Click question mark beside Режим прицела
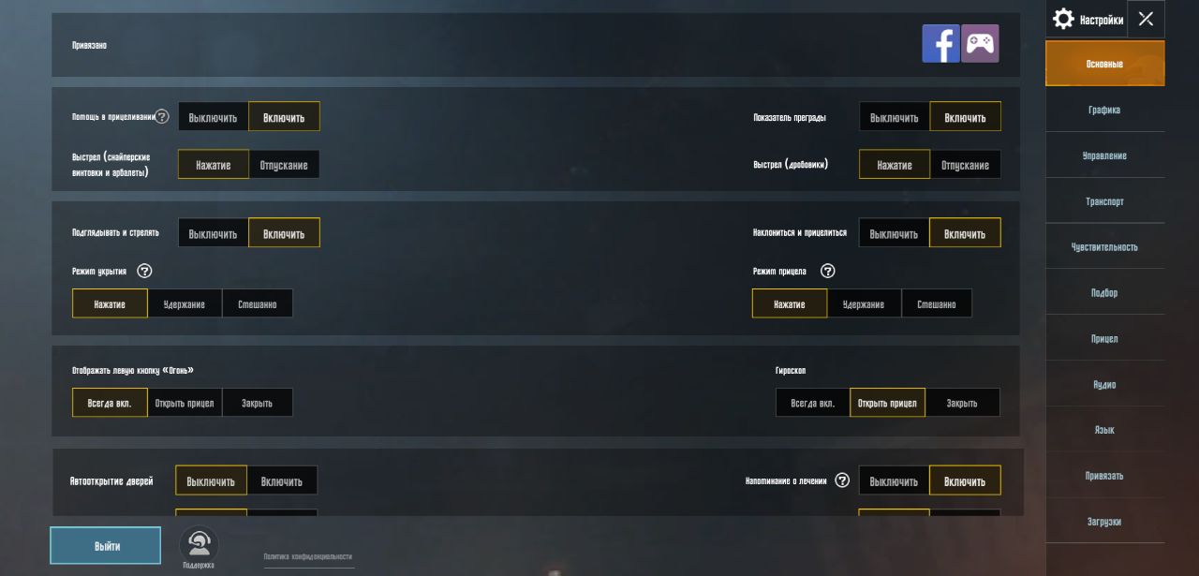Screen dimensions: 1199x576 [827, 271]
